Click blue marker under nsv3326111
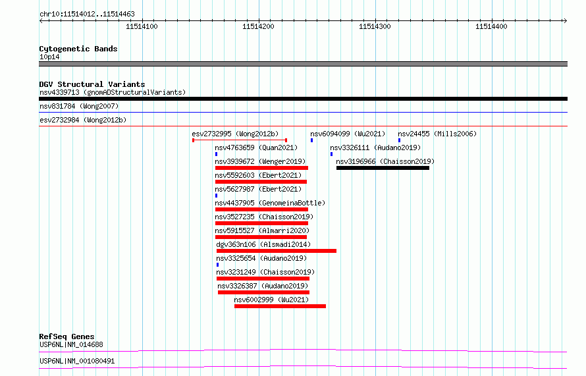586x376 pixels. click(331, 154)
